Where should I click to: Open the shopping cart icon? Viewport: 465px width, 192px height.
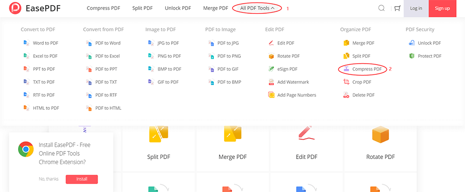point(397,8)
